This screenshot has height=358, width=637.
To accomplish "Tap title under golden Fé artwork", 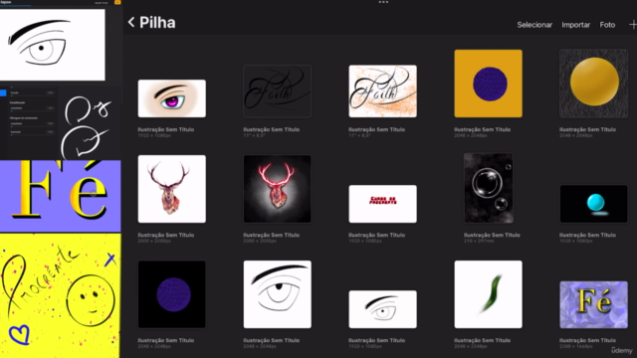I will pos(587,340).
